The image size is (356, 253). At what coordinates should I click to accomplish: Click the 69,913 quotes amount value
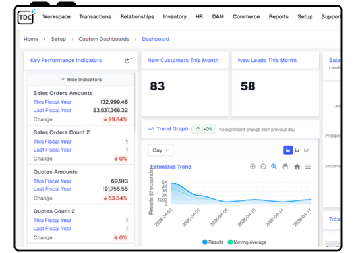click(x=119, y=181)
